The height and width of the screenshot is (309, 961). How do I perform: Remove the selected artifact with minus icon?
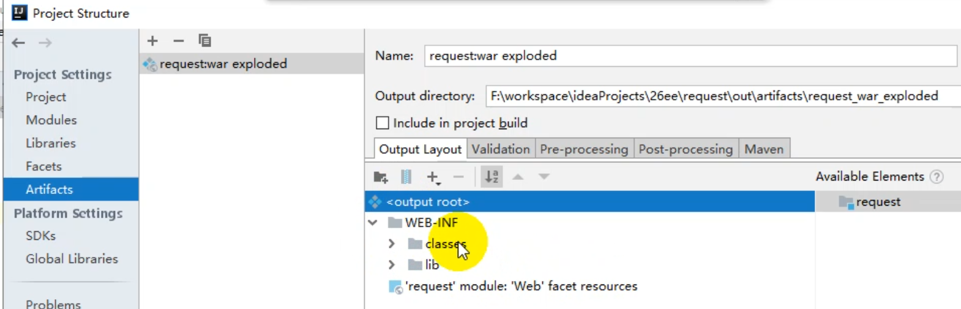pyautogui.click(x=178, y=41)
